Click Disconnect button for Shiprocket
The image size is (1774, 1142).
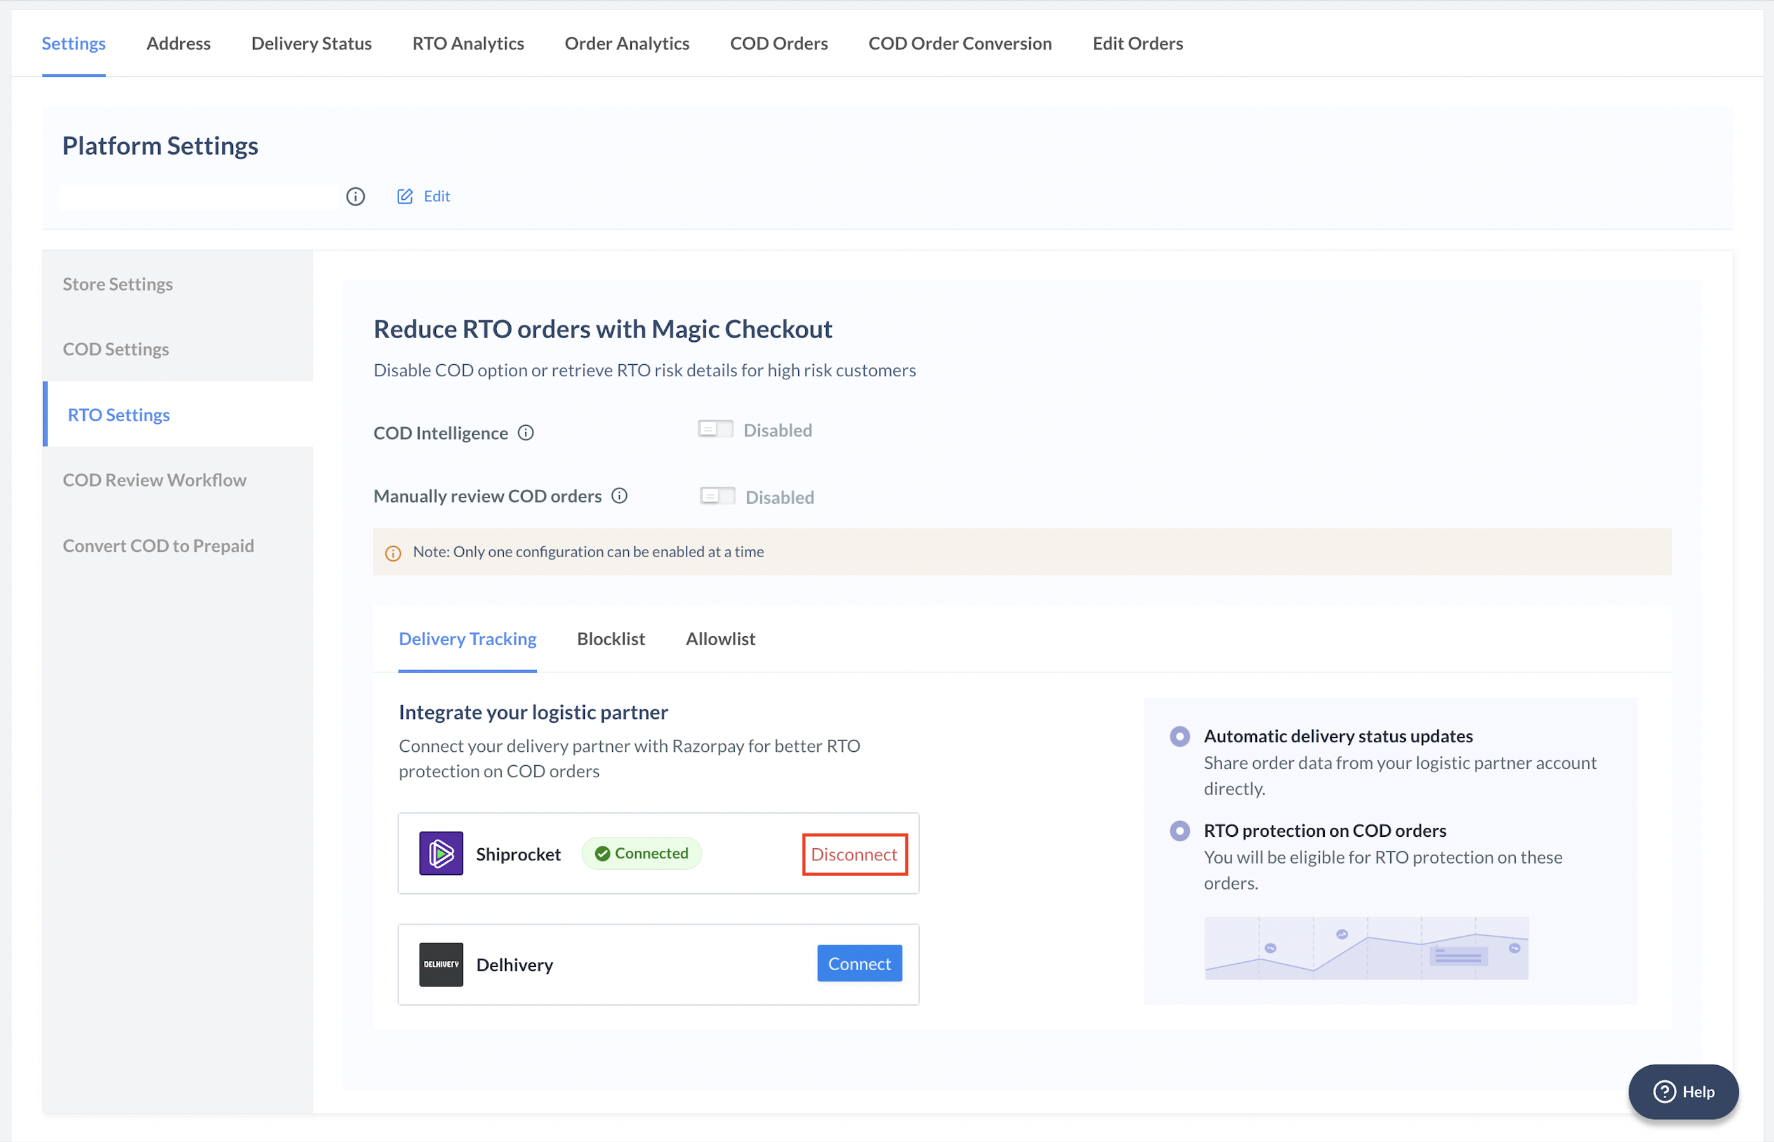pos(853,852)
